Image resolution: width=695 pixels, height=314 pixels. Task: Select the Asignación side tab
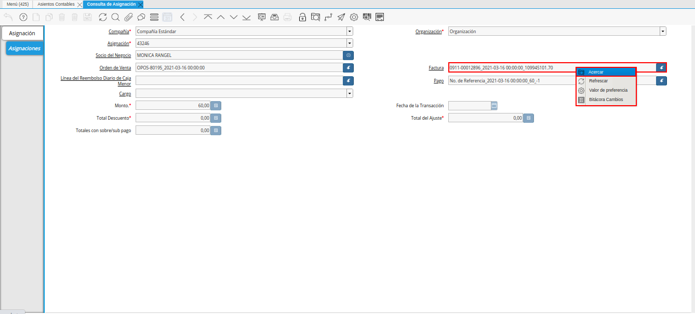(22, 33)
